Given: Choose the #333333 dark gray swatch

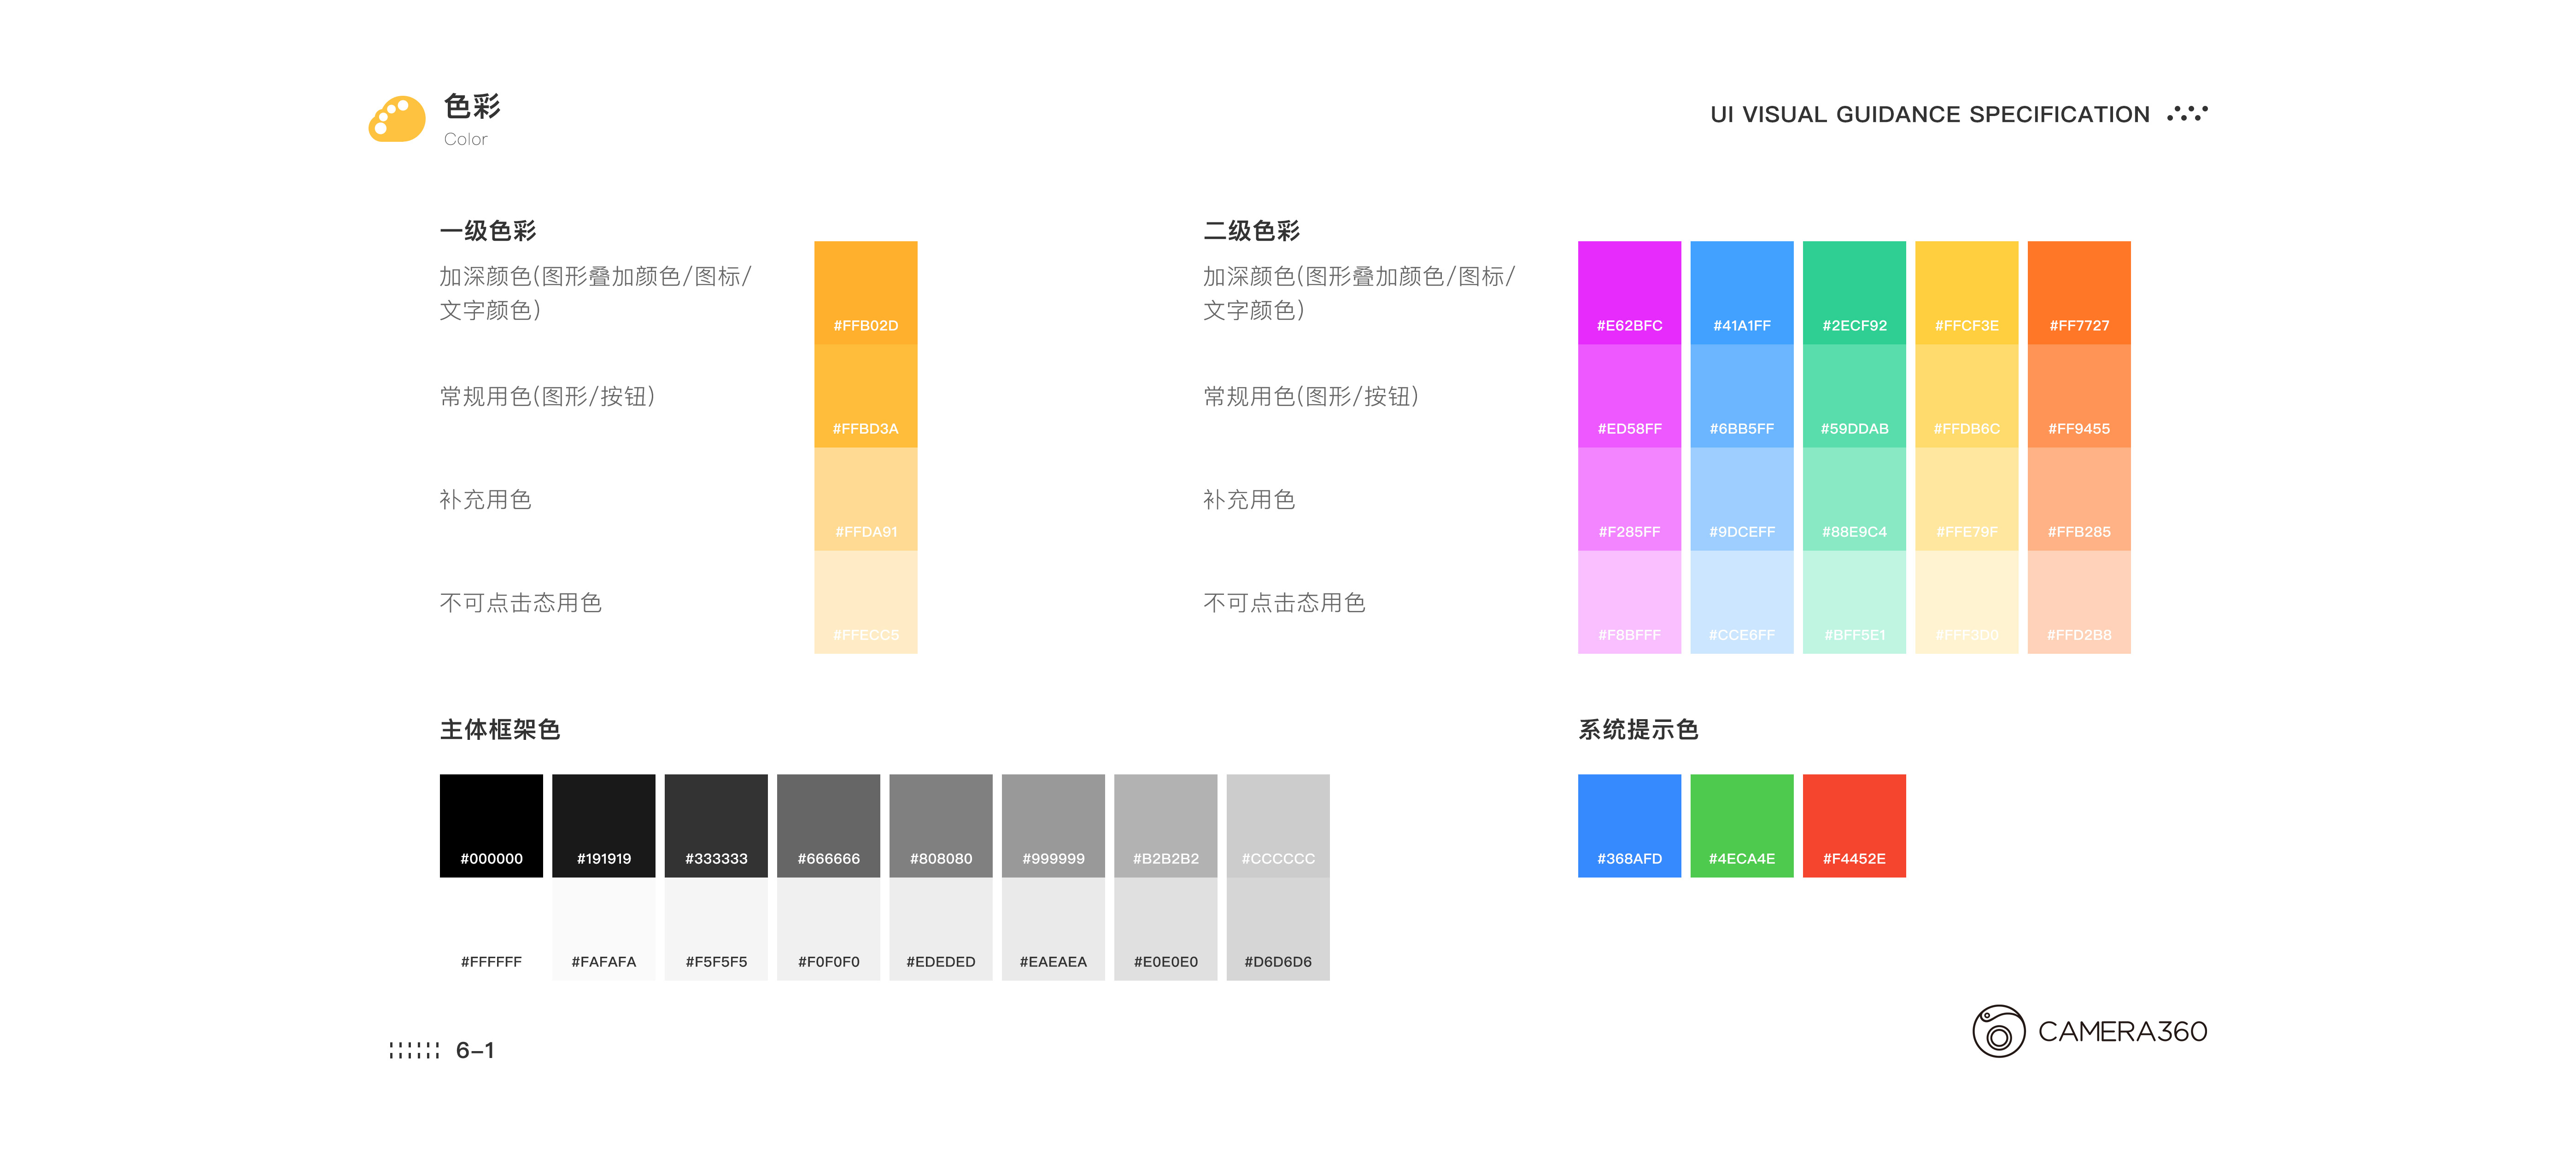Looking at the screenshot, I should point(716,825).
